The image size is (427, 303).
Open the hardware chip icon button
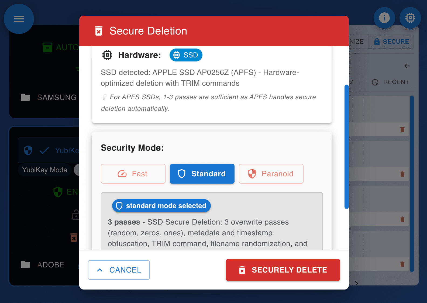pos(410,18)
